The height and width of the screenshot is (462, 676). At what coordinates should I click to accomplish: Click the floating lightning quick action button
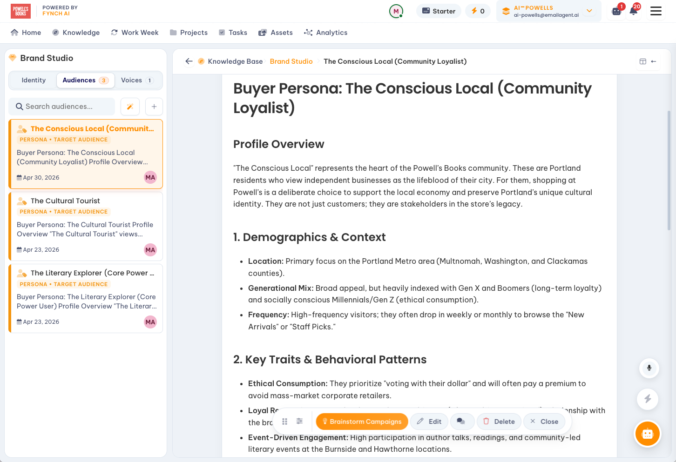pos(648,399)
